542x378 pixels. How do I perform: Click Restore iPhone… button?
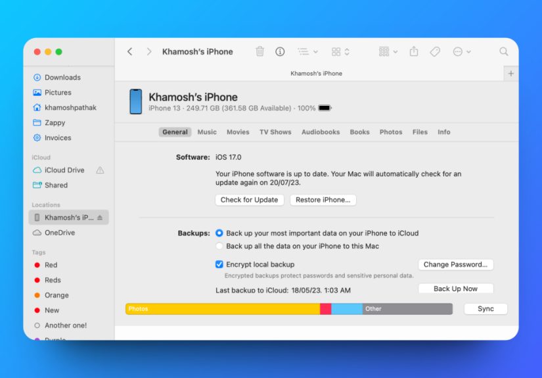point(323,200)
